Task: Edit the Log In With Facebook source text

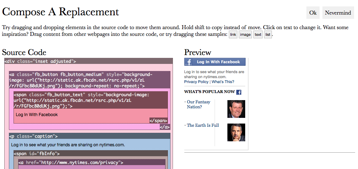Action: [37, 115]
